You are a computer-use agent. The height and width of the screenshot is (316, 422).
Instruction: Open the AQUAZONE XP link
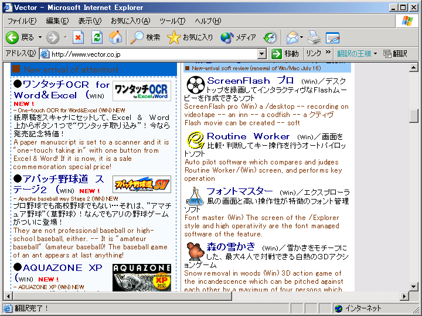(x=63, y=267)
